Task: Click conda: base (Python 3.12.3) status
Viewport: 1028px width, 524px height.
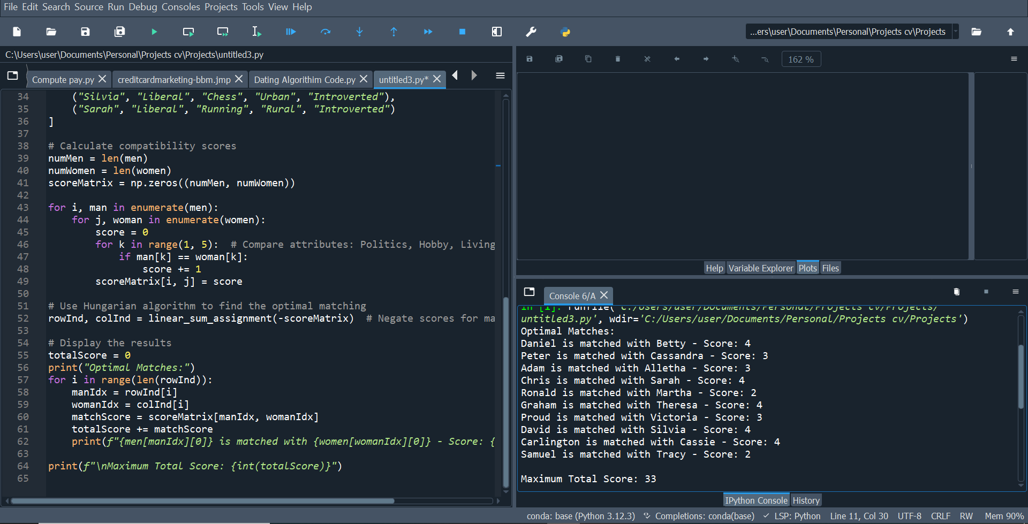Action: (580, 516)
